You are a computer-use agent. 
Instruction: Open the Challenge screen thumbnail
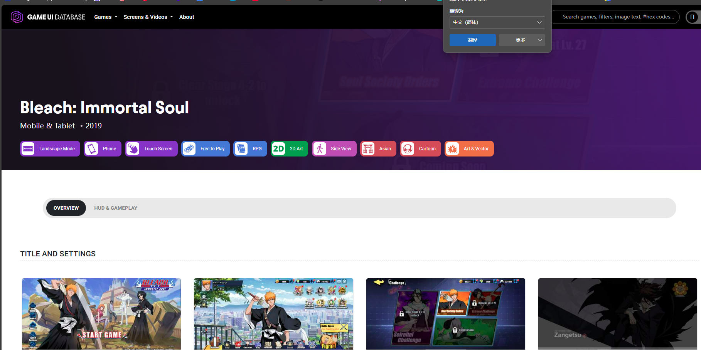click(x=446, y=314)
